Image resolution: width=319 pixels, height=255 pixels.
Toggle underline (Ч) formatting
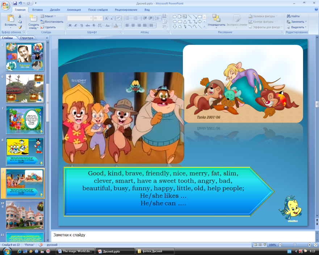81,25
